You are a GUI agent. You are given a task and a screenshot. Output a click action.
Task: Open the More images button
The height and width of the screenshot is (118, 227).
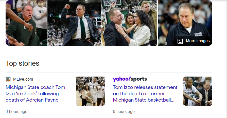[194, 41]
